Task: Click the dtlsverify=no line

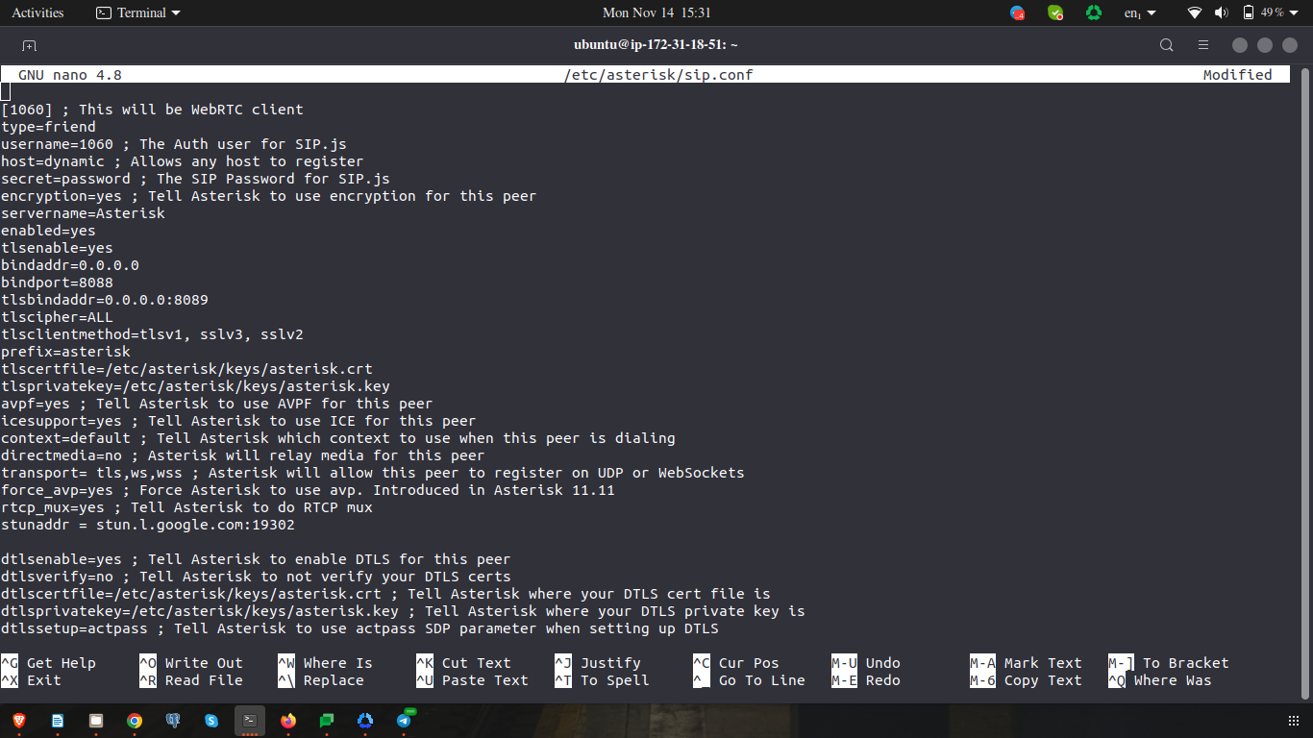Action: 256,577
